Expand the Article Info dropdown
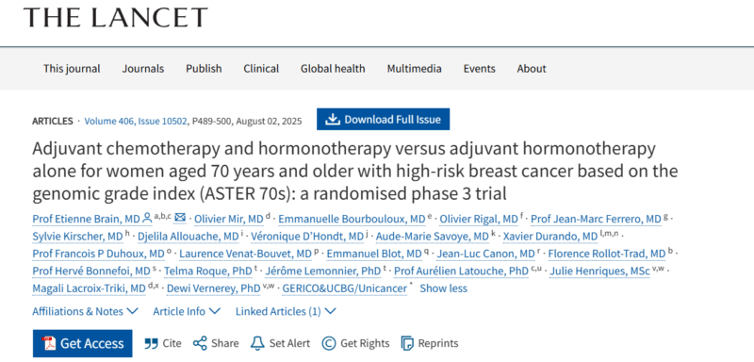Viewport: 754px width, 362px height. tap(187, 311)
